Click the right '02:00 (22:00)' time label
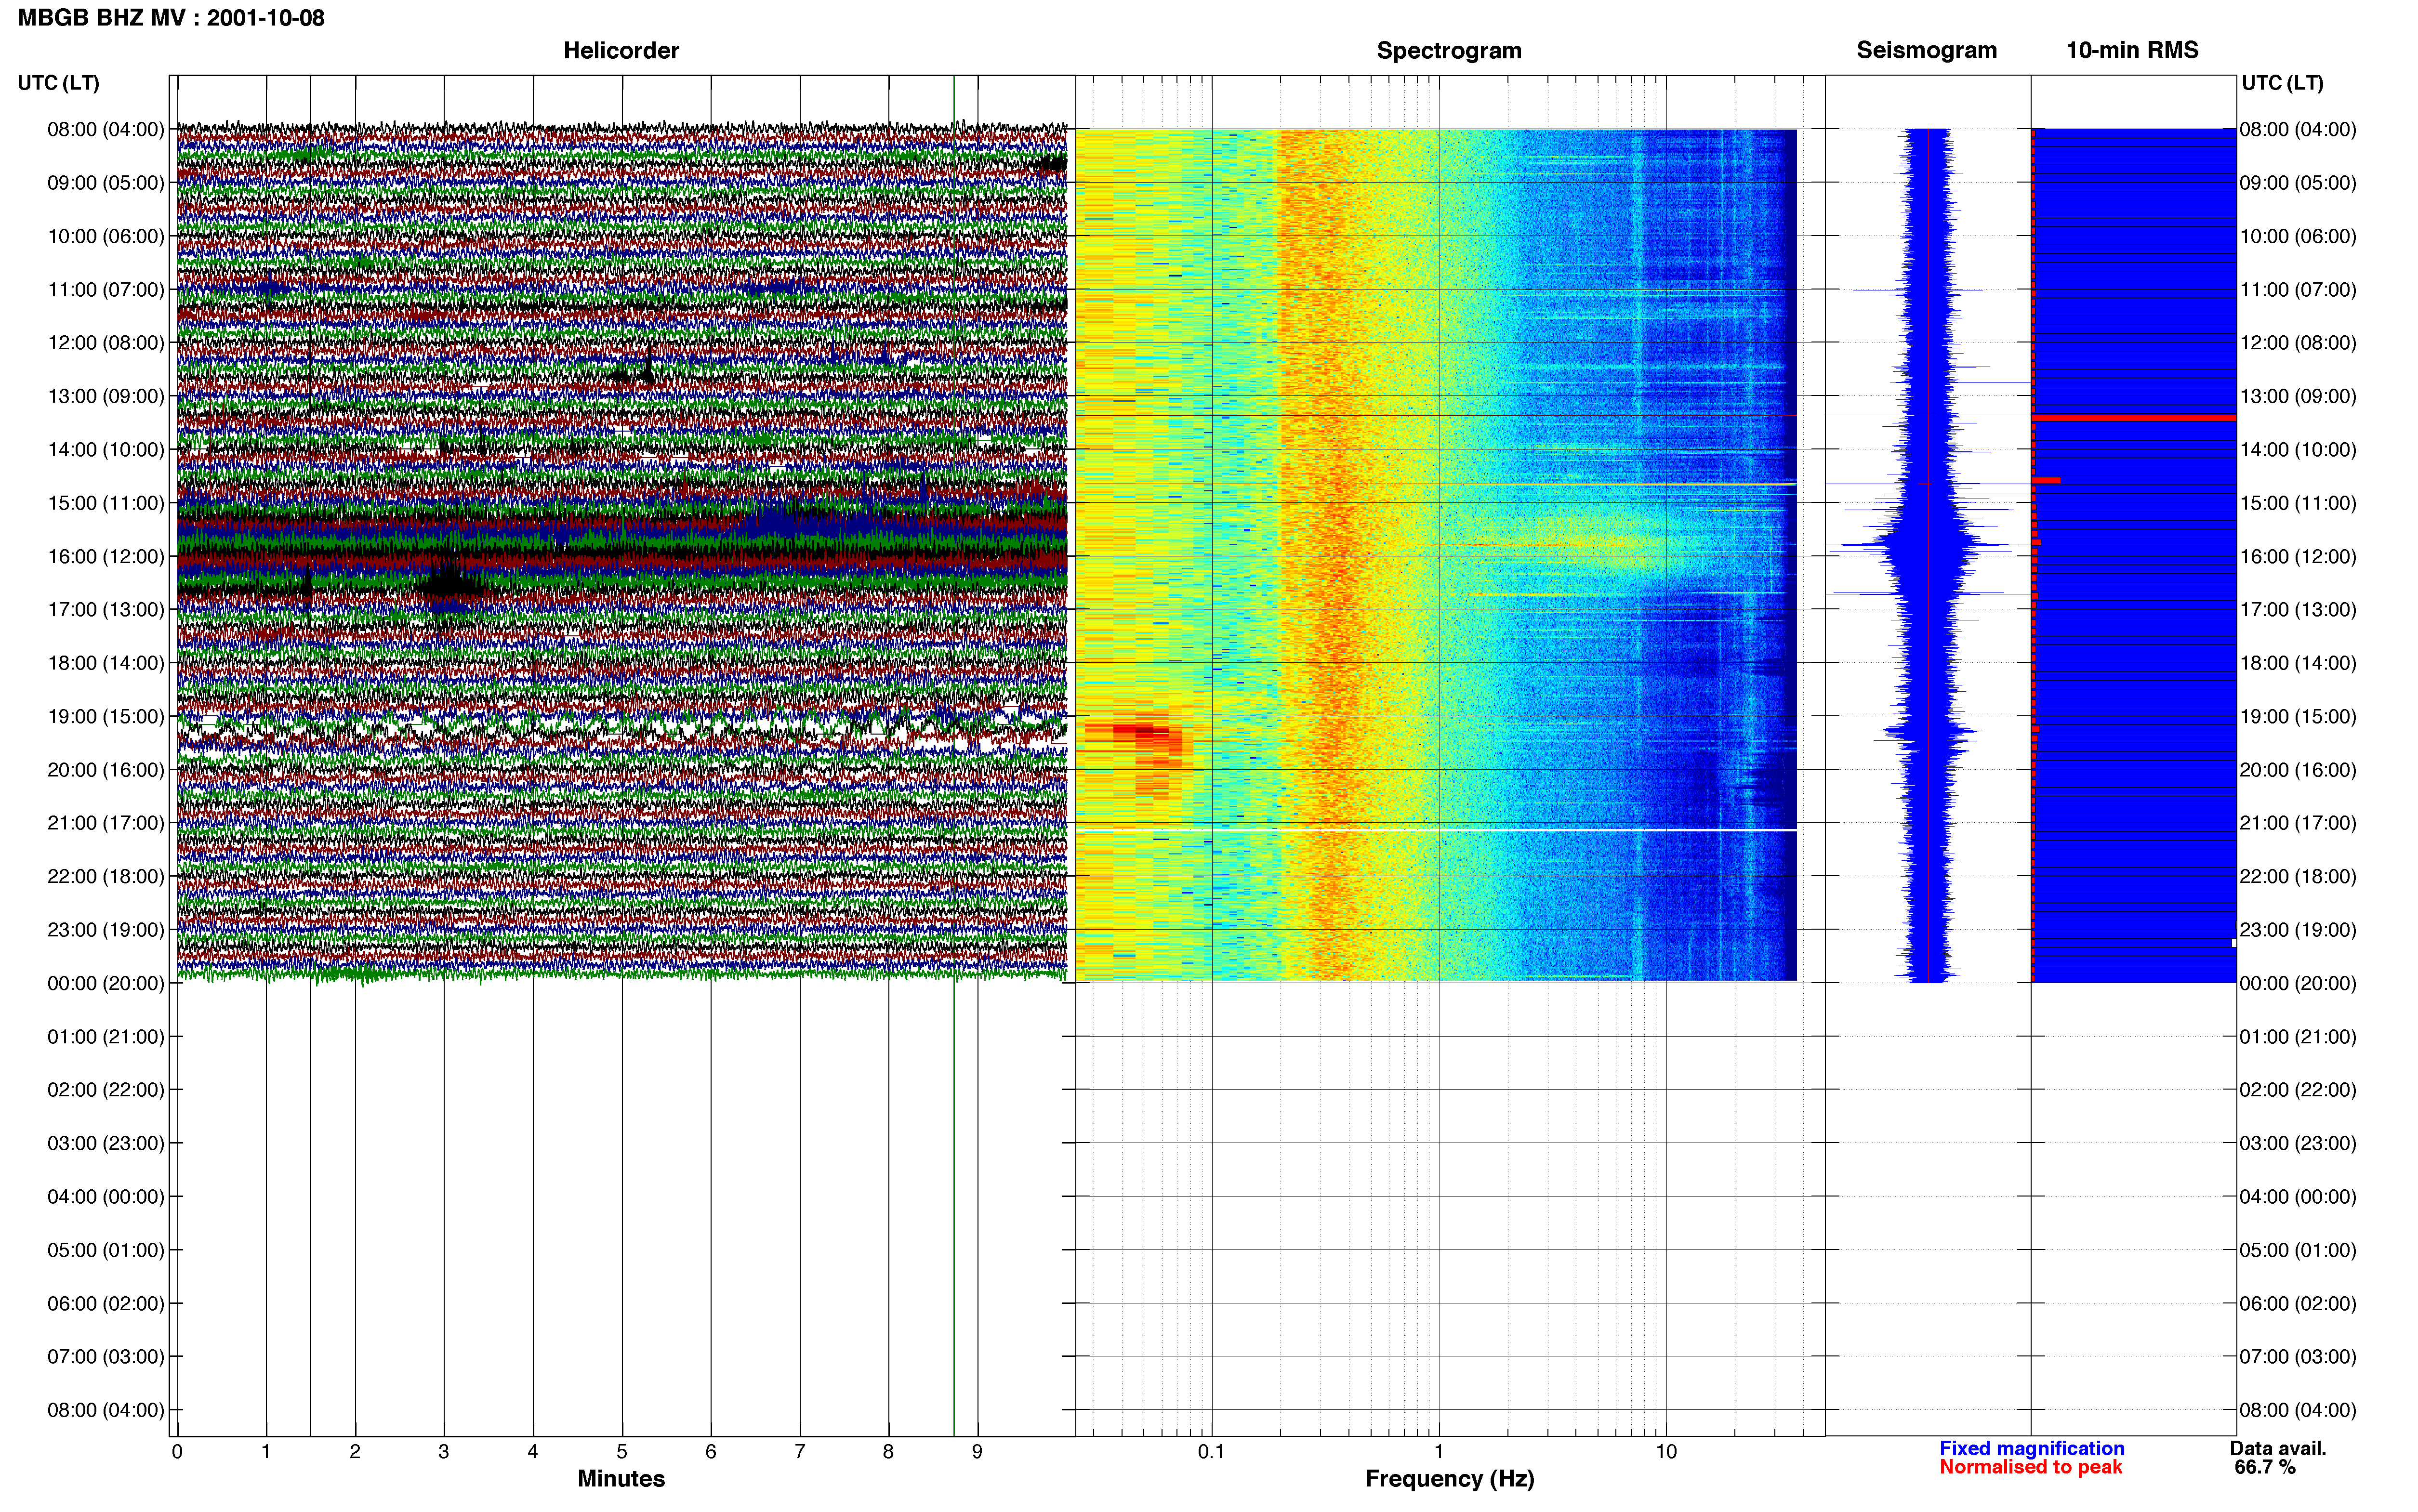 [x=2298, y=1090]
